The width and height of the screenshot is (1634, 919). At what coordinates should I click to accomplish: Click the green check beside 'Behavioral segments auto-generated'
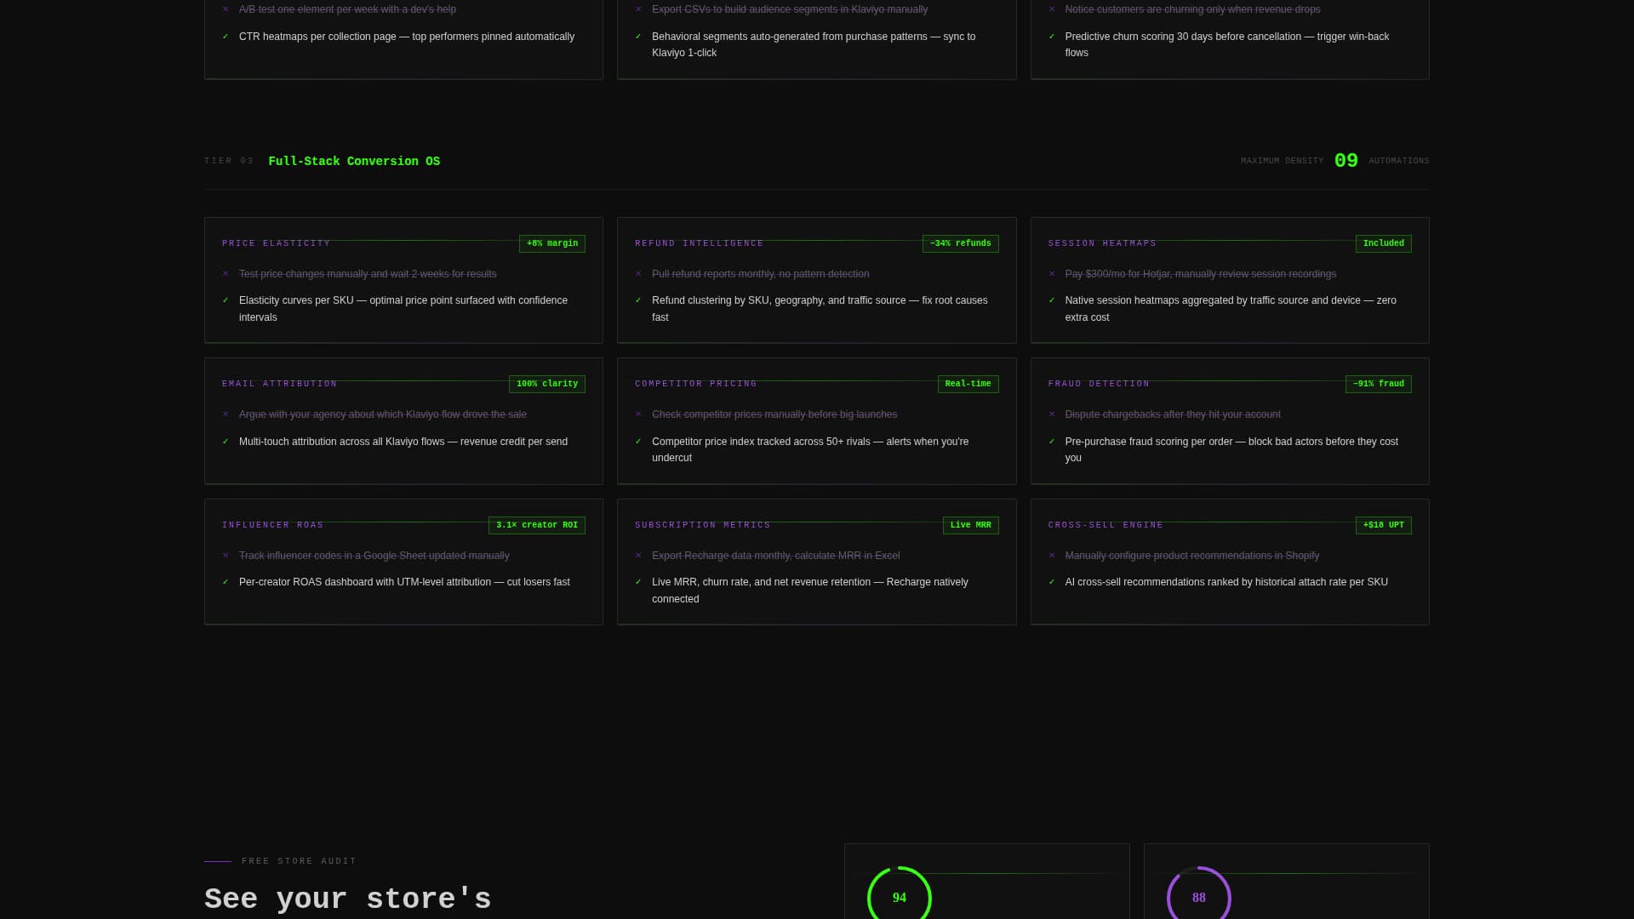(x=638, y=37)
